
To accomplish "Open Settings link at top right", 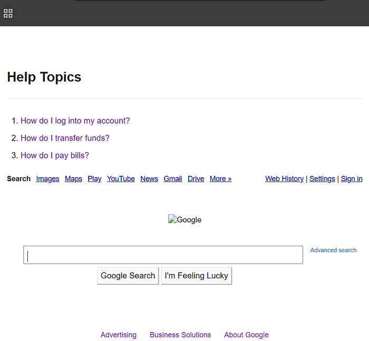I will click(322, 179).
